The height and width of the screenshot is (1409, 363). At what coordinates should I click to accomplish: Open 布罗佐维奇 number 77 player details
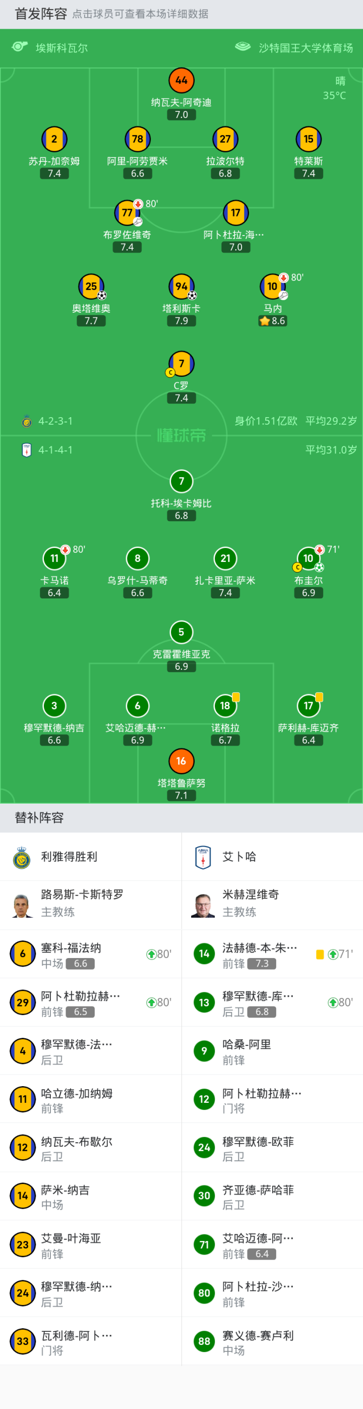(127, 213)
